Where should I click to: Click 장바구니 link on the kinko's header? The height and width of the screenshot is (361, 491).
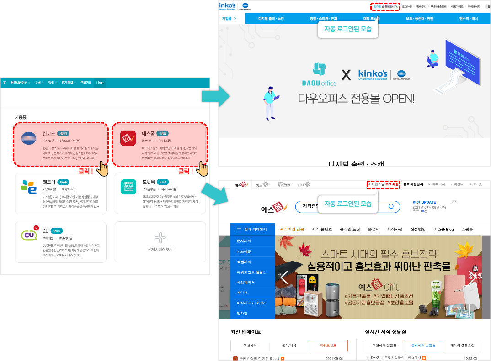pos(421,6)
